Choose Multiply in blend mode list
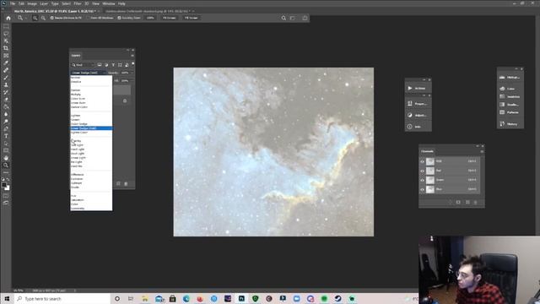Viewport: 540px width, 304px height. coord(76,95)
